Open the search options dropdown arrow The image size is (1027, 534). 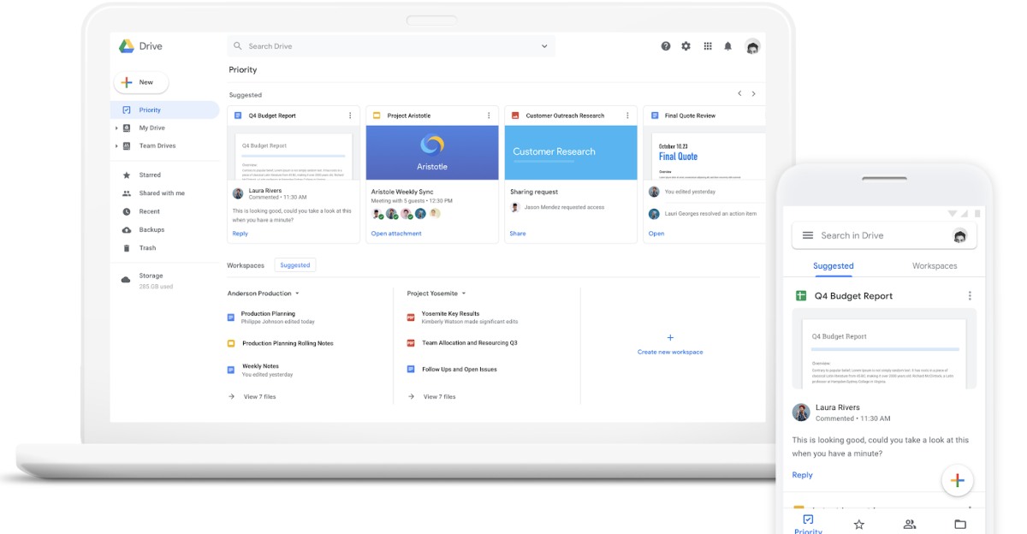(544, 46)
